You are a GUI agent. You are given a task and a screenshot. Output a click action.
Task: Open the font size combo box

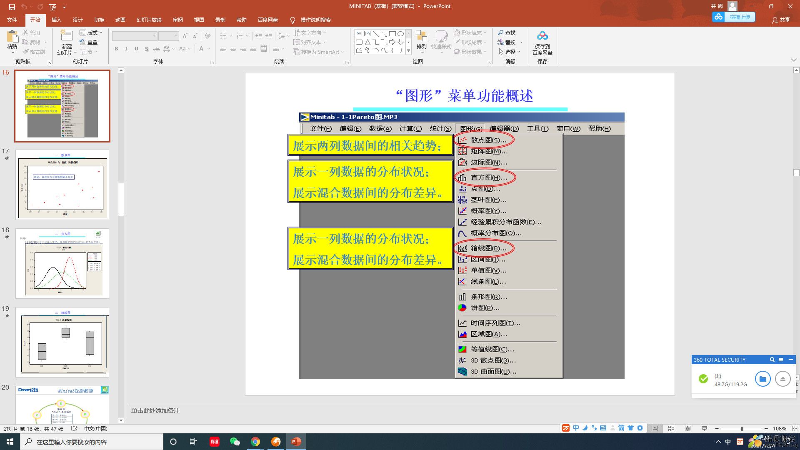(168, 36)
